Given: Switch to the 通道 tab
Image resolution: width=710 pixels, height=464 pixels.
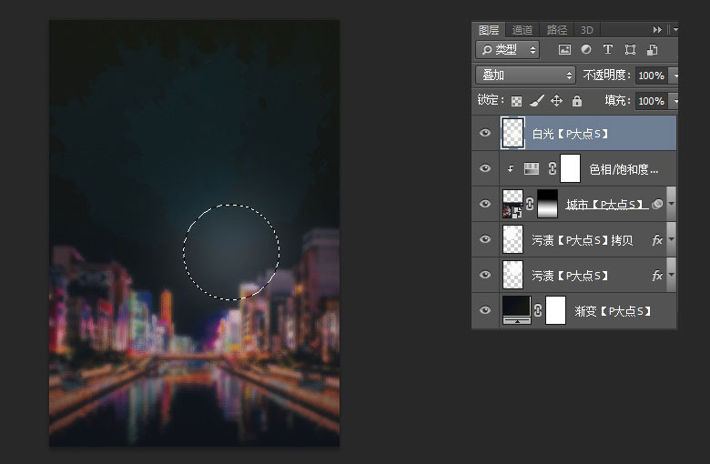Looking at the screenshot, I should (x=522, y=30).
